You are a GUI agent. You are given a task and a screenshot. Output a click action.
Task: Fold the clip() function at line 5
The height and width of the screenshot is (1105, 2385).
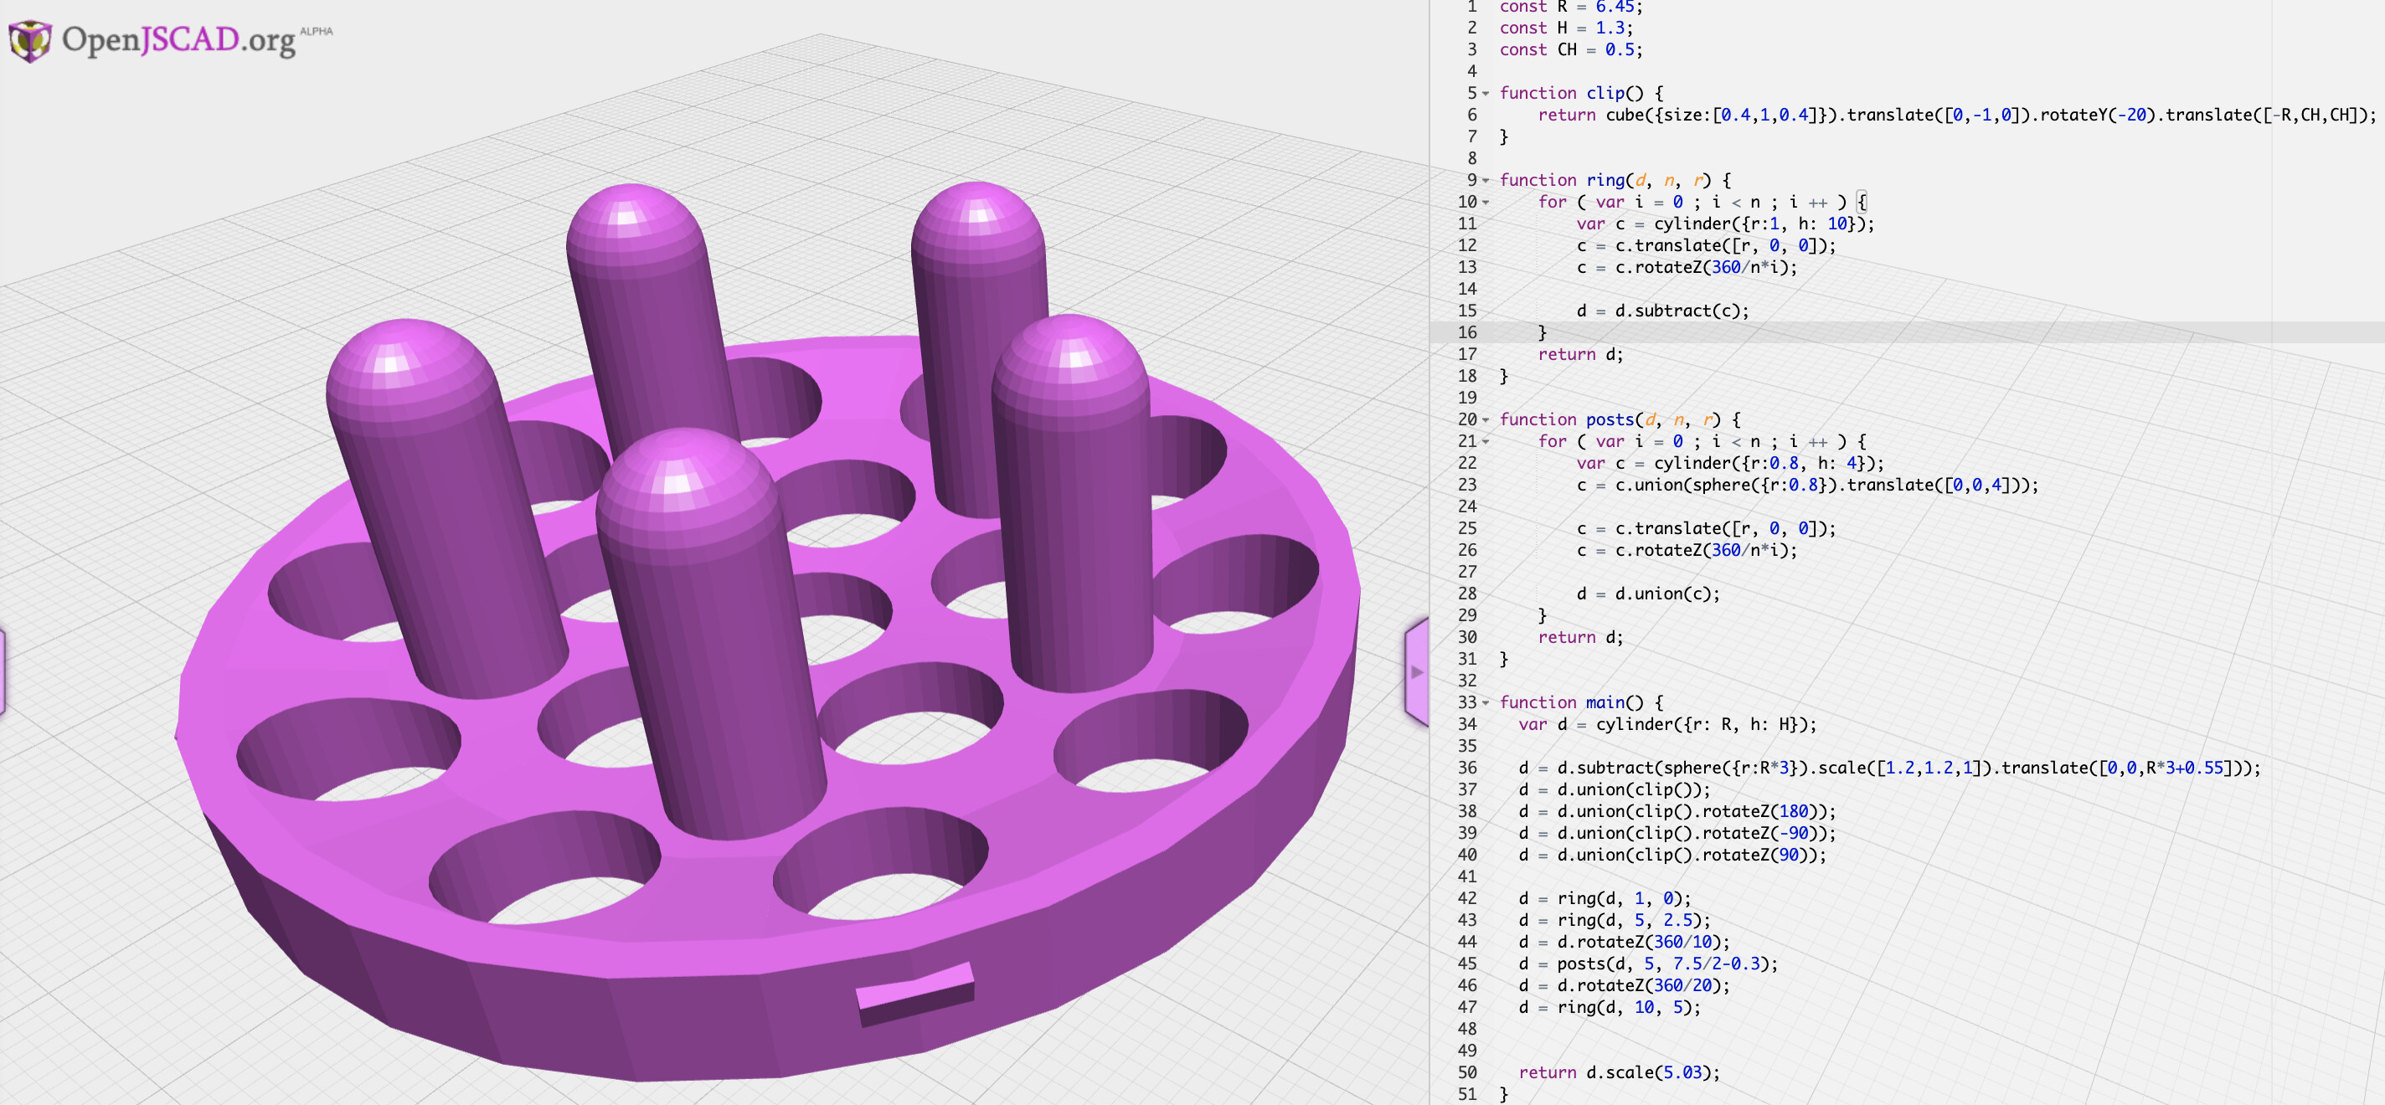pos(1486,94)
